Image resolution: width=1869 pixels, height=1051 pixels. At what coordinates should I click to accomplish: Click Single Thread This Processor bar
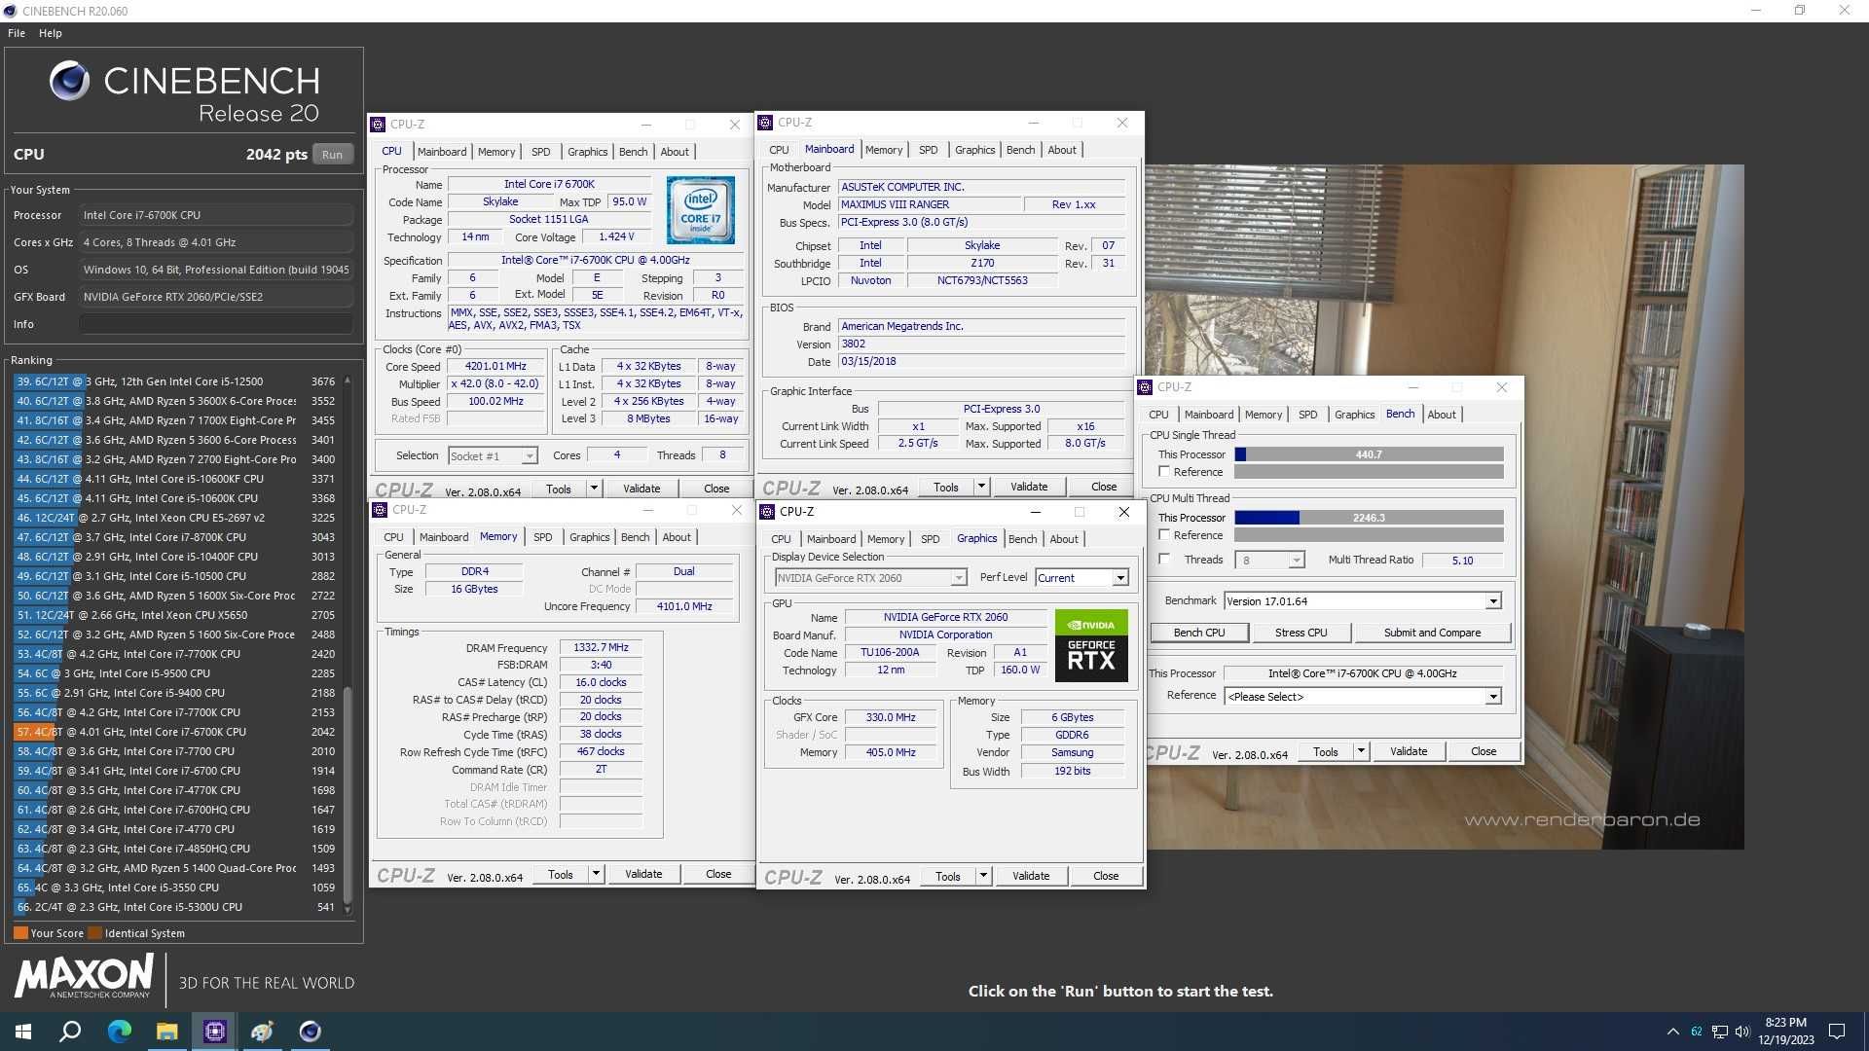coord(1369,454)
